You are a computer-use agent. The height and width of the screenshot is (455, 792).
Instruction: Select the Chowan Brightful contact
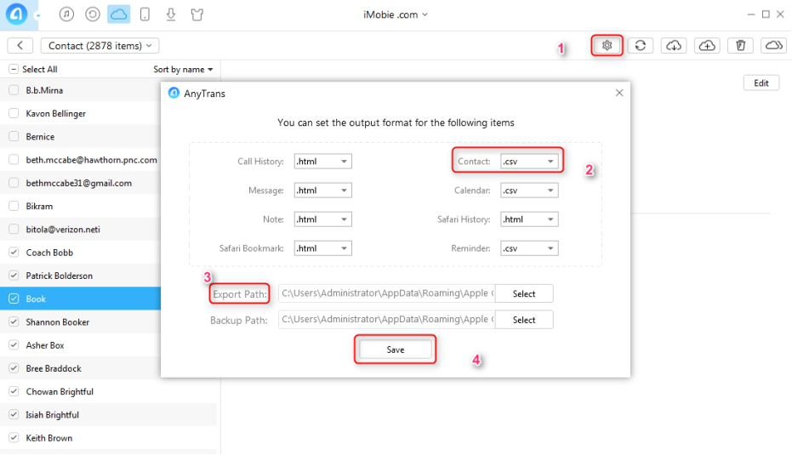[108, 392]
